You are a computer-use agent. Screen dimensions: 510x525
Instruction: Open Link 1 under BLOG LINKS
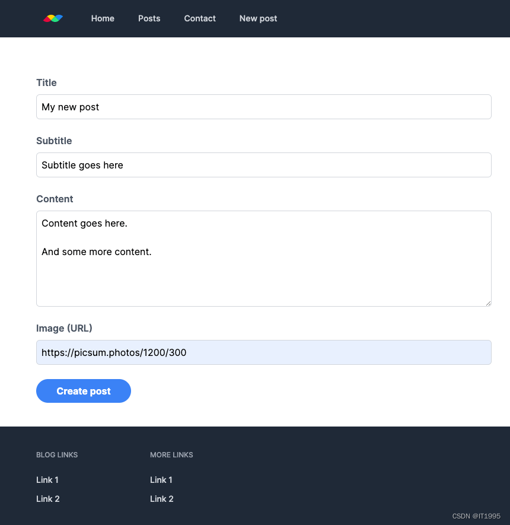[47, 480]
